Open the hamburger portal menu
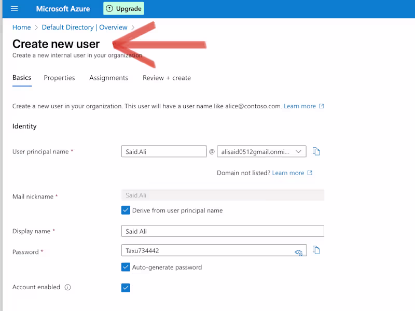 14,8
